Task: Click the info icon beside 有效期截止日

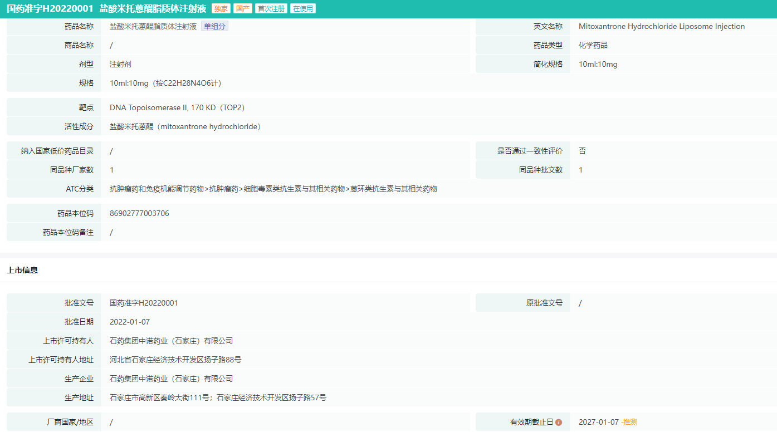Action: pos(559,423)
